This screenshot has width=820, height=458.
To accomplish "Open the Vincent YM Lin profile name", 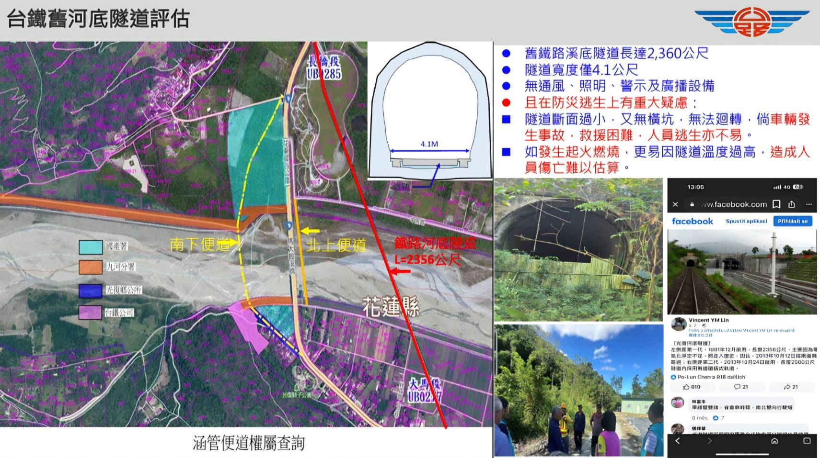I will (x=708, y=320).
